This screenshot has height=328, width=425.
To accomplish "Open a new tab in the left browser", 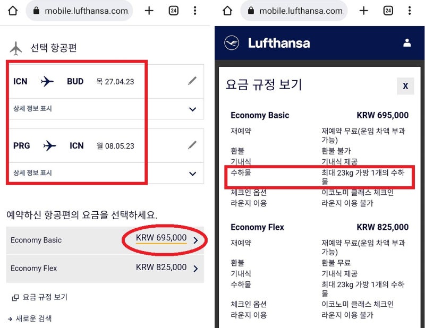I will tap(149, 11).
